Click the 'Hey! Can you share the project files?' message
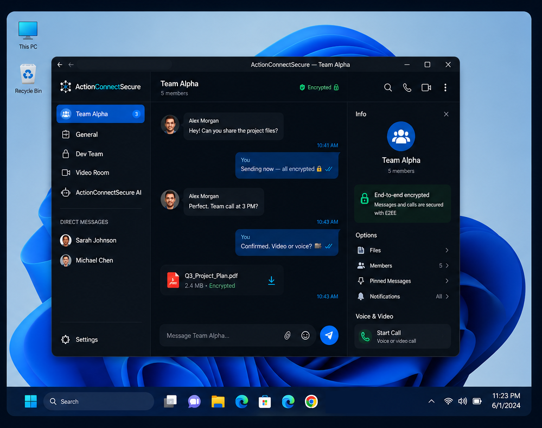Image resolution: width=542 pixels, height=428 pixels. pos(233,126)
